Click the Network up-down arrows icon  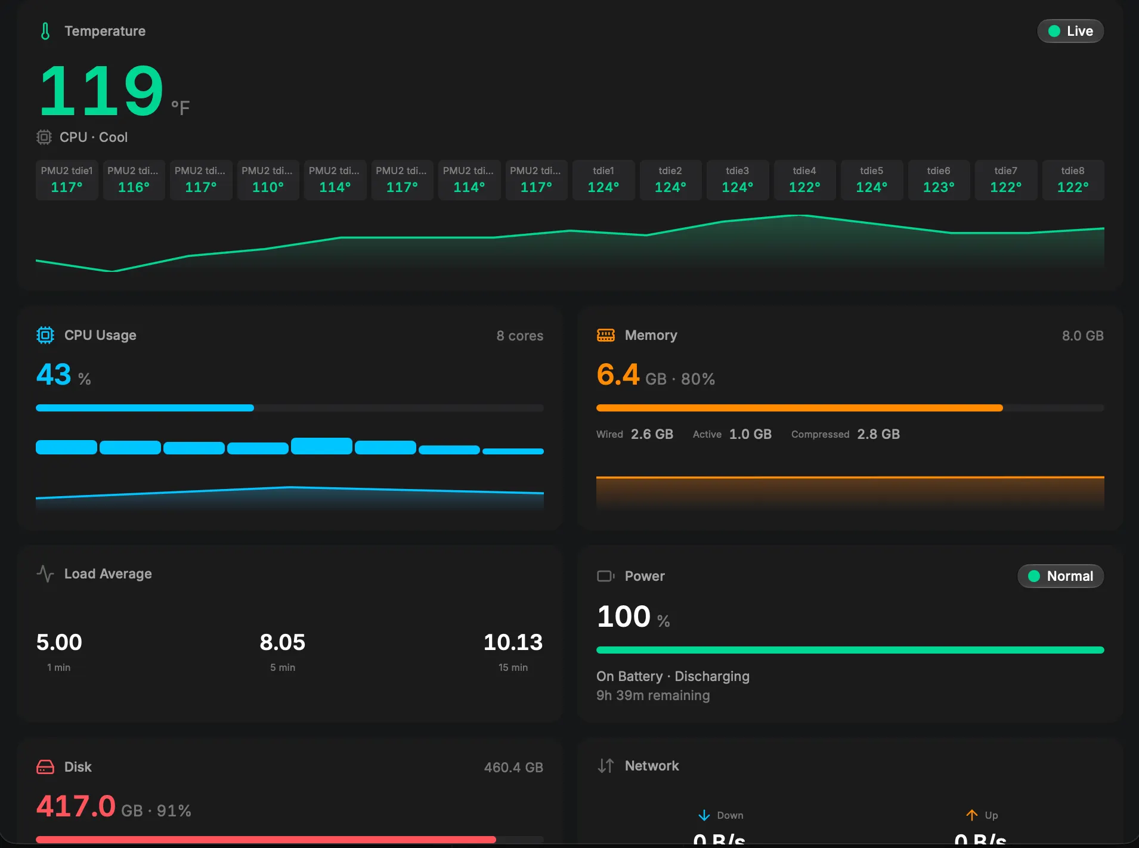[x=606, y=766]
